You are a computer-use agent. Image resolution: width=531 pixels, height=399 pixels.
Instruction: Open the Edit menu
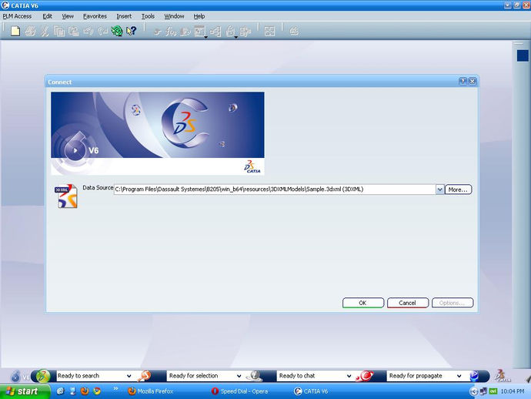pyautogui.click(x=48, y=16)
